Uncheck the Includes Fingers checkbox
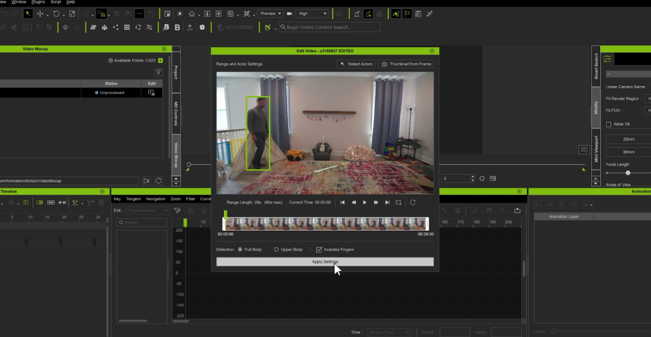Viewport: 651px width, 337px height. pyautogui.click(x=319, y=249)
